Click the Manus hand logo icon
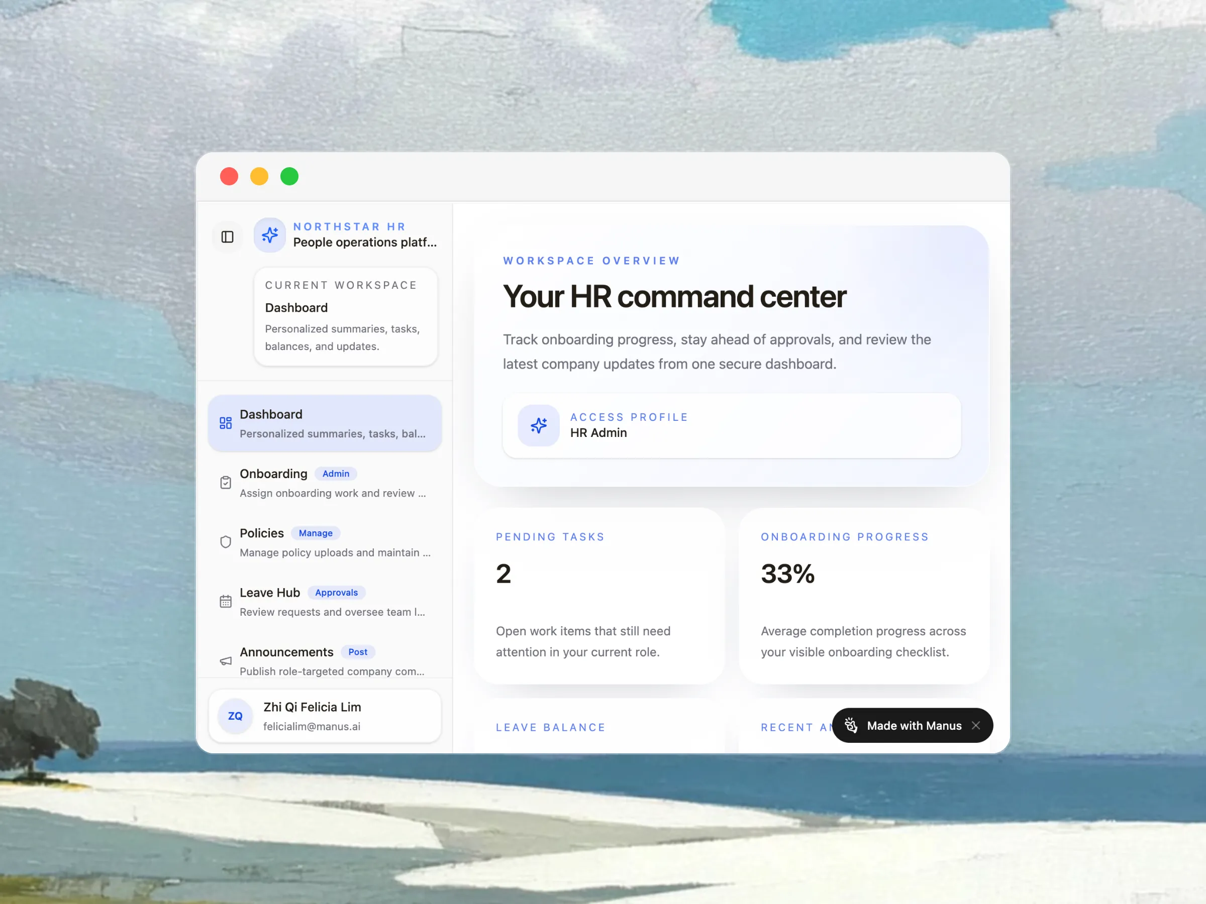 point(851,725)
